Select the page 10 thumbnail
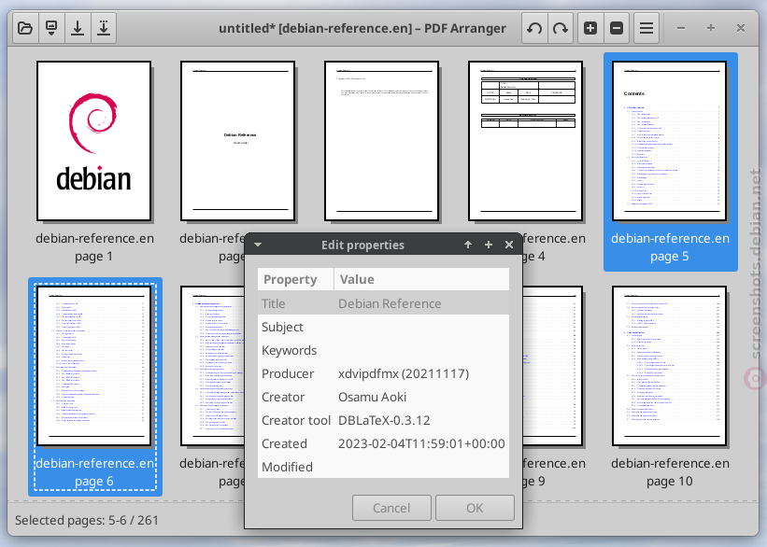Screen dimensions: 767x547 669,366
